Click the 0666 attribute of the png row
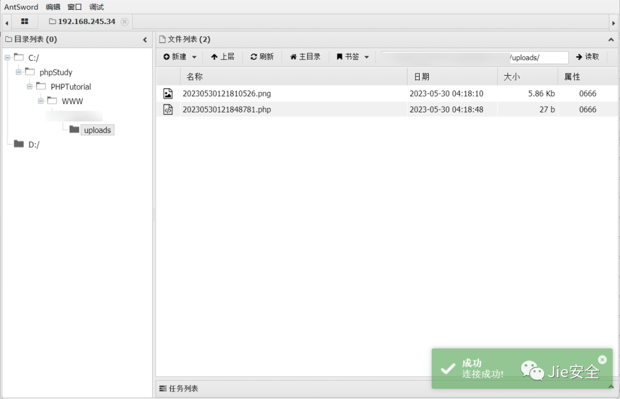The height and width of the screenshot is (399, 620). (x=588, y=93)
